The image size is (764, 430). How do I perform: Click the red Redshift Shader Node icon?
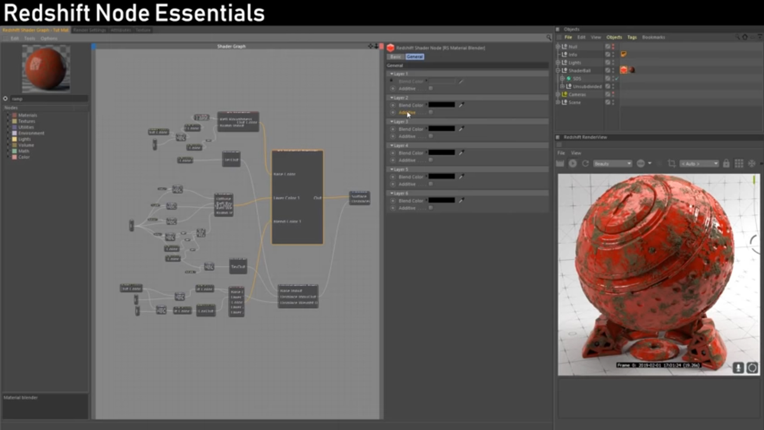point(390,48)
